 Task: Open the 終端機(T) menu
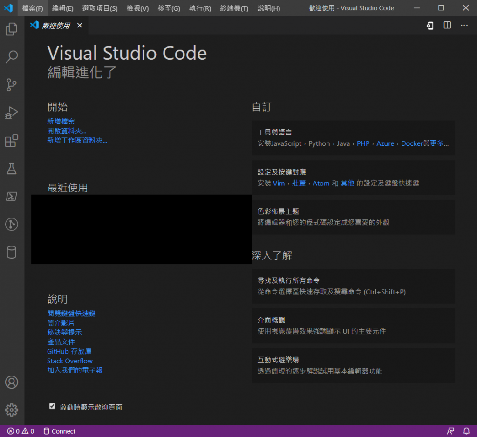pyautogui.click(x=234, y=8)
